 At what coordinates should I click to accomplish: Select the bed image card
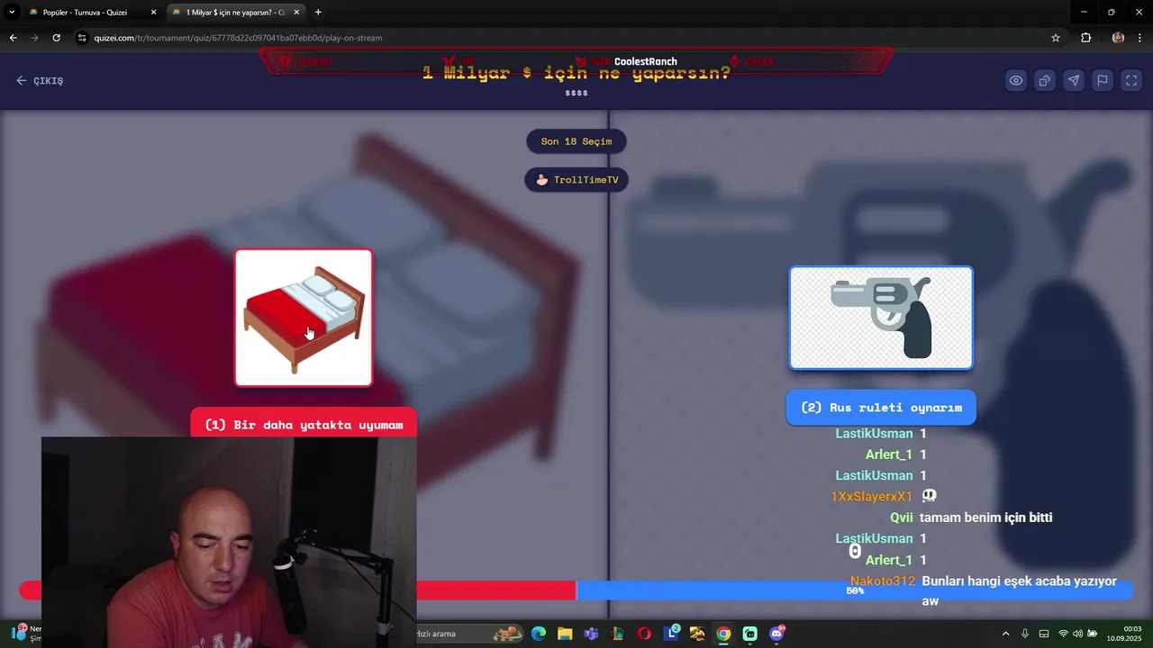tap(304, 318)
